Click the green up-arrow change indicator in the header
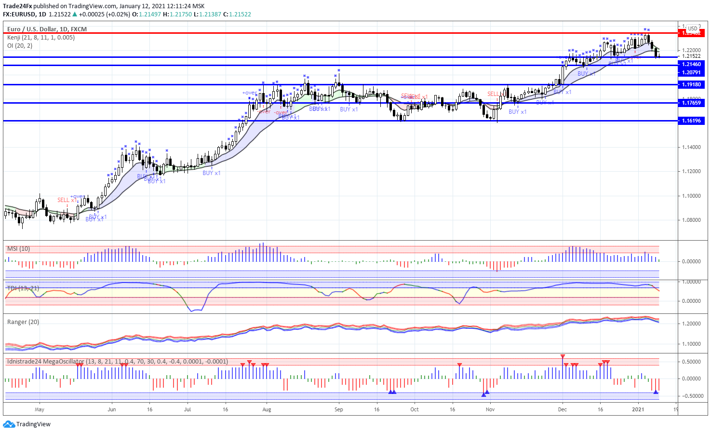Screen dimensions: 711x433 tap(75, 14)
